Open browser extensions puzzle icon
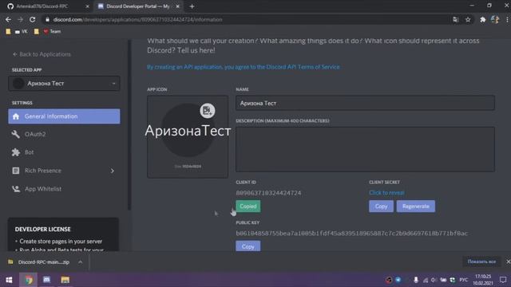This screenshot has width=511, height=287. click(x=482, y=19)
